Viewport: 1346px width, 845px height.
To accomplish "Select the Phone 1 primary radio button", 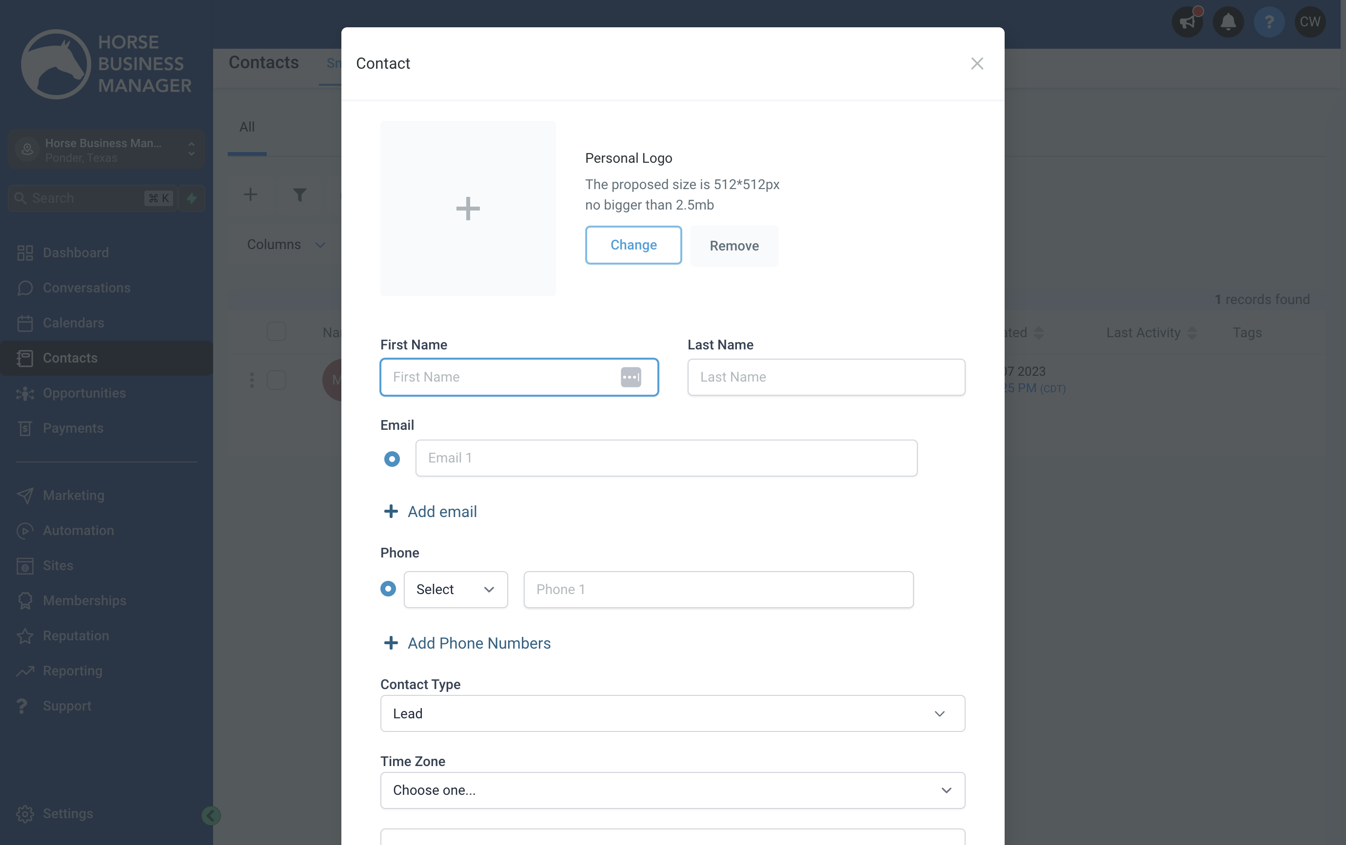I will click(388, 589).
